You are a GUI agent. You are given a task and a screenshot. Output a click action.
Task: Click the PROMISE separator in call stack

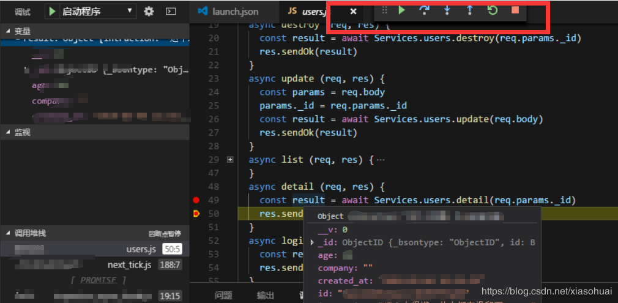tap(98, 280)
